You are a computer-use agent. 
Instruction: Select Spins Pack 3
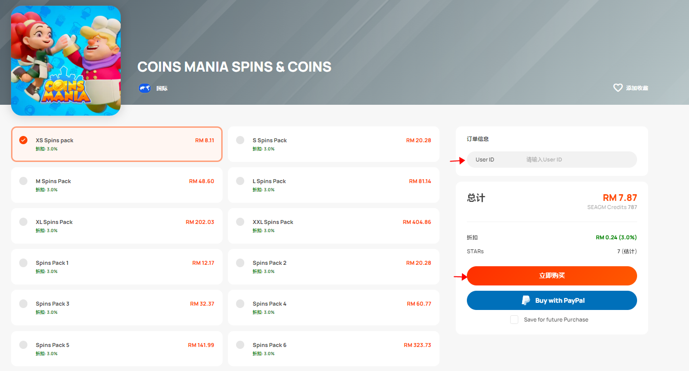(117, 308)
